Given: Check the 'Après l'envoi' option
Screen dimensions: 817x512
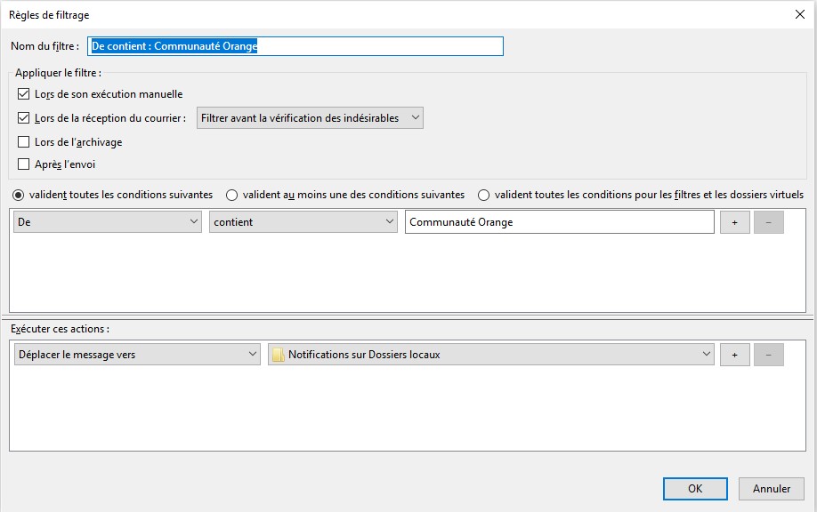Looking at the screenshot, I should click(x=22, y=164).
